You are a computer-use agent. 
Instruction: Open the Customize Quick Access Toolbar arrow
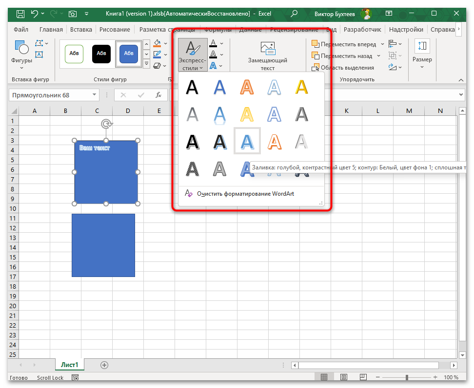86,14
